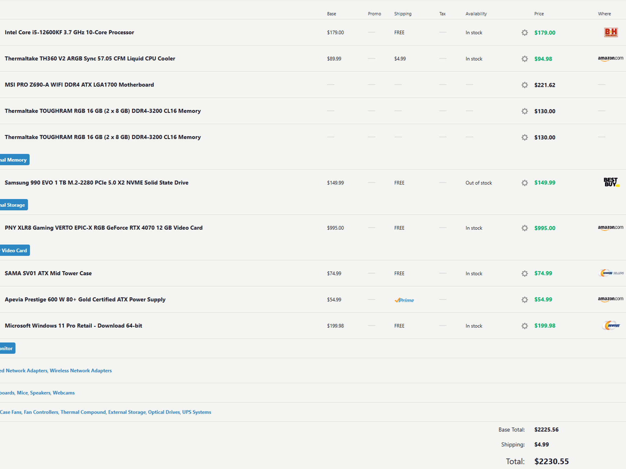Image resolution: width=626 pixels, height=469 pixels.
Task: Open the Microsoft Windows 11 Pro Retail link
Action: (73, 326)
